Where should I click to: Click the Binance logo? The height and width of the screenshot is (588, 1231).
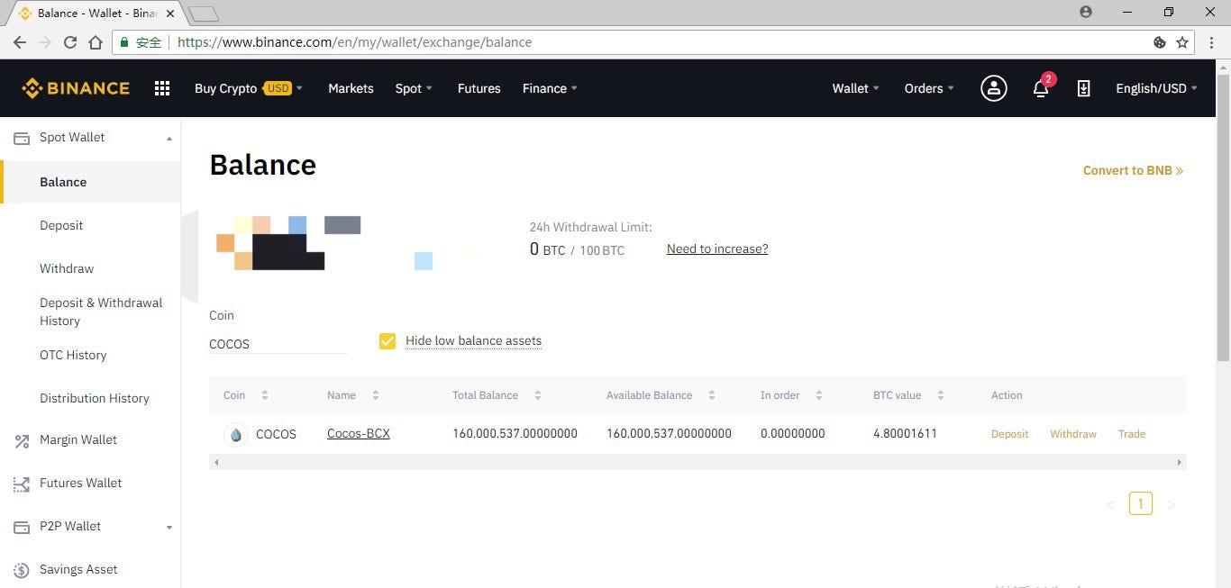click(76, 88)
